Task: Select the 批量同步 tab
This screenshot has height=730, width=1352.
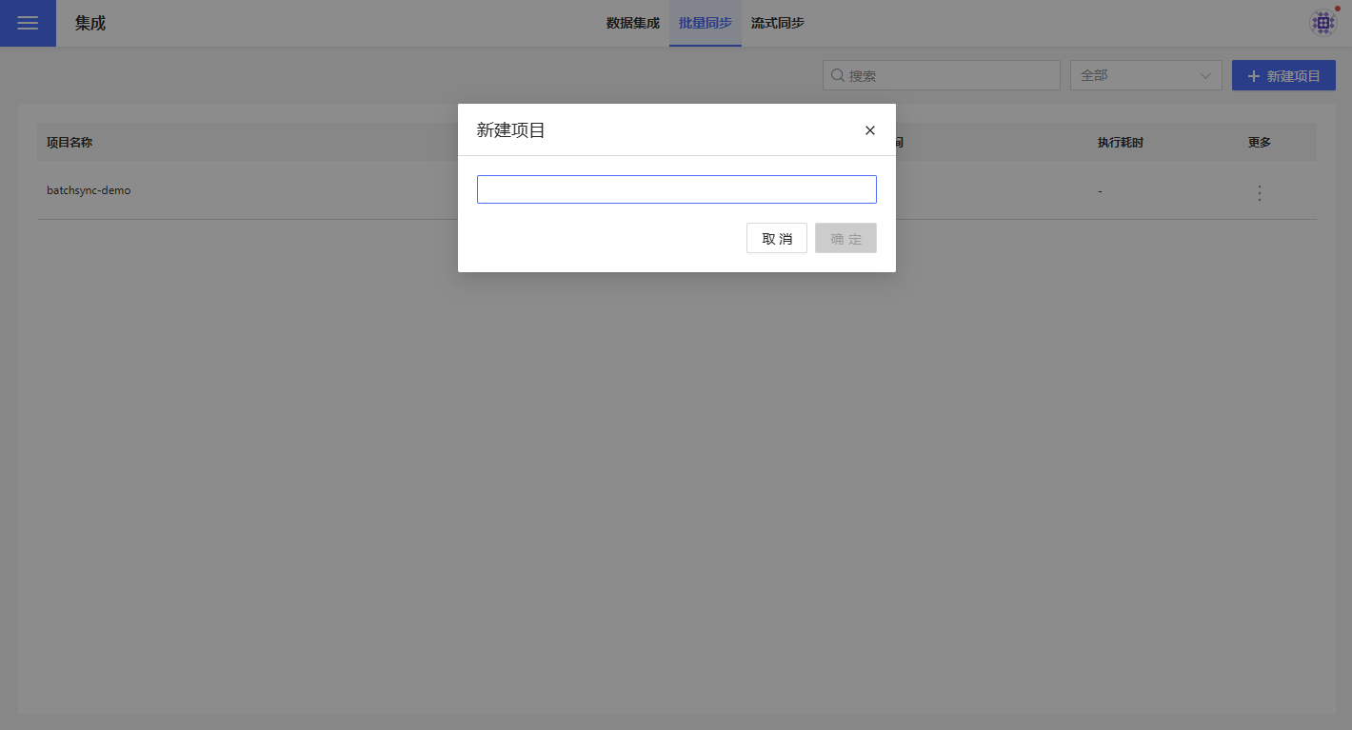Action: click(705, 23)
